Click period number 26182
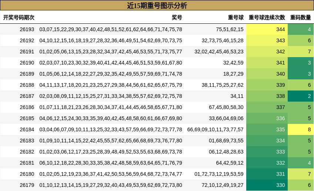 (x=27, y=152)
